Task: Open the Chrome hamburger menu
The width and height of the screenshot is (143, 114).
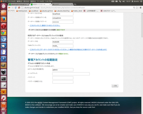Action: coord(140,8)
